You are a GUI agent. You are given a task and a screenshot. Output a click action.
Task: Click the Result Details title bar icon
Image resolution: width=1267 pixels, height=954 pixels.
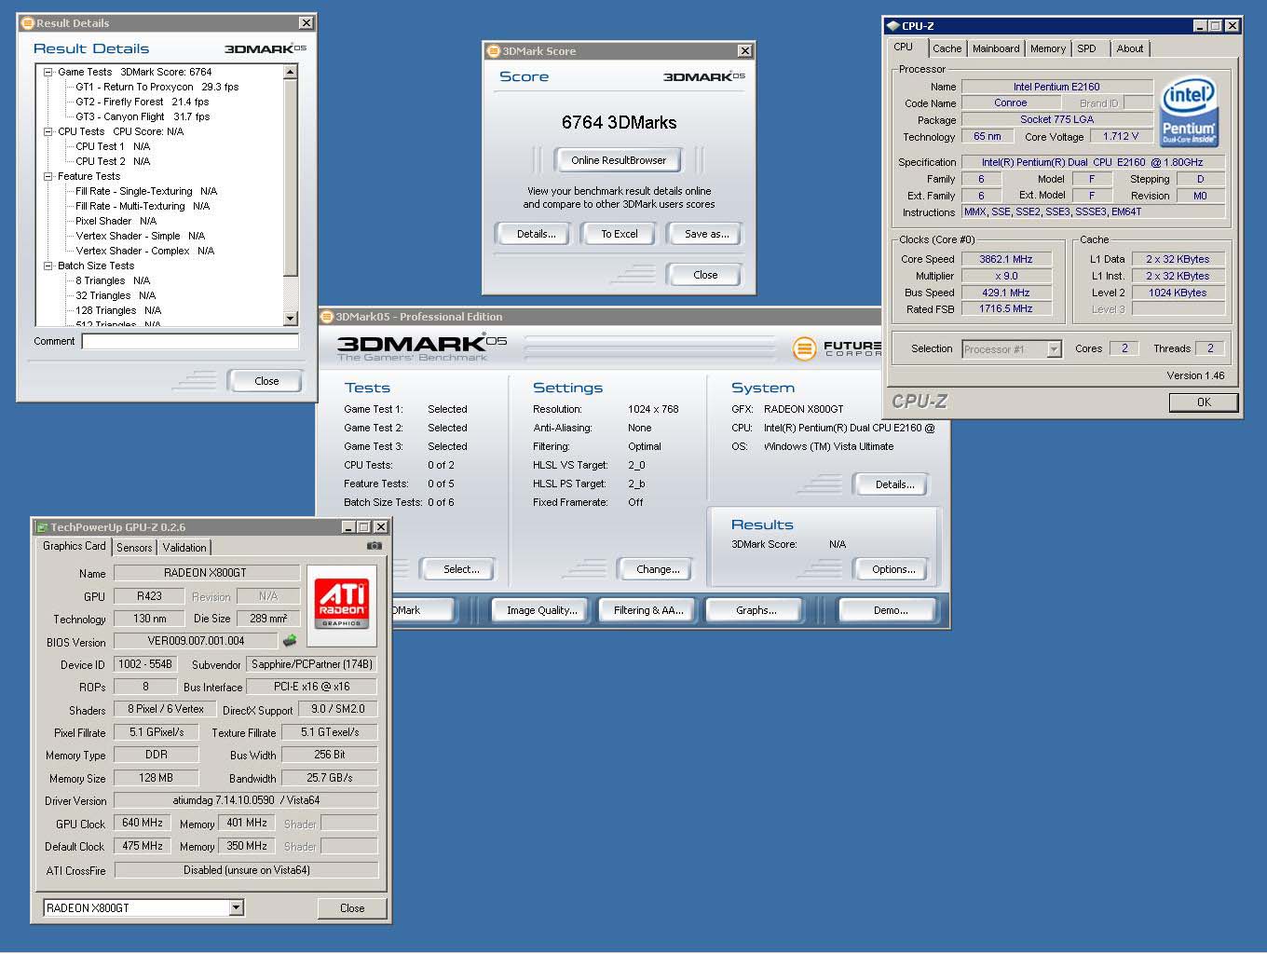point(28,23)
